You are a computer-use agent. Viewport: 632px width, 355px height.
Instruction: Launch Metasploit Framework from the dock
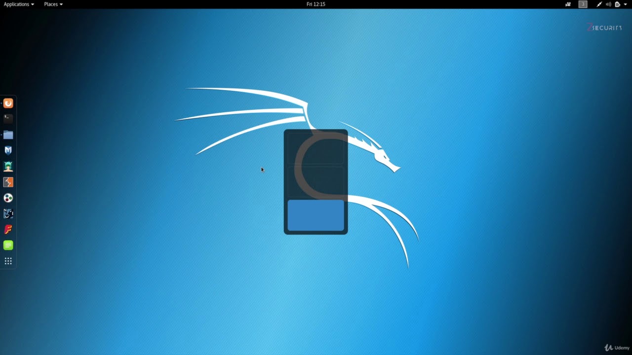coord(8,150)
